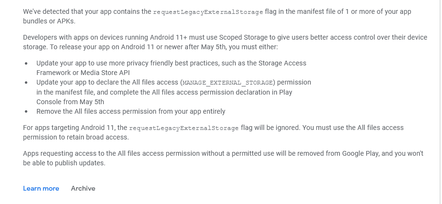Image resolution: width=442 pixels, height=204 pixels.
Task: Click requestLegacyExternalStorage in the "For apps targeting" sentence
Action: tap(184, 128)
